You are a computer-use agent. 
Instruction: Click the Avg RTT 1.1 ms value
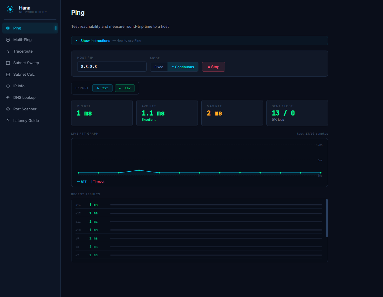coord(153,113)
